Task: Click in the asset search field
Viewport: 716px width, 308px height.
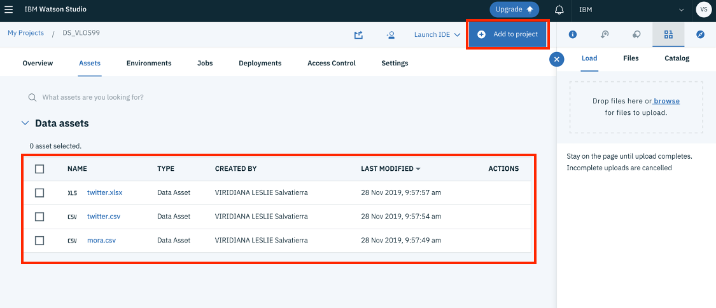Action: tap(93, 98)
